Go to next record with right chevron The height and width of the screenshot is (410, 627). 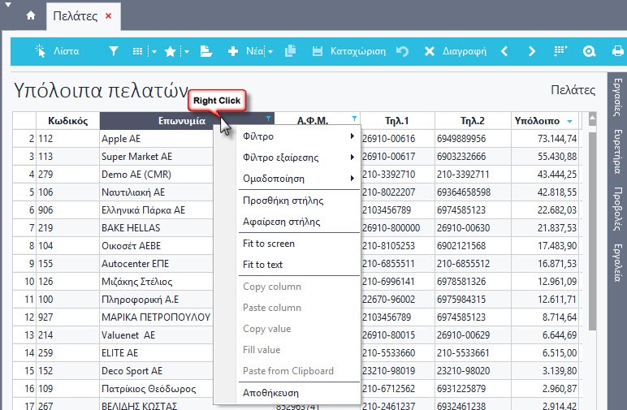532,51
